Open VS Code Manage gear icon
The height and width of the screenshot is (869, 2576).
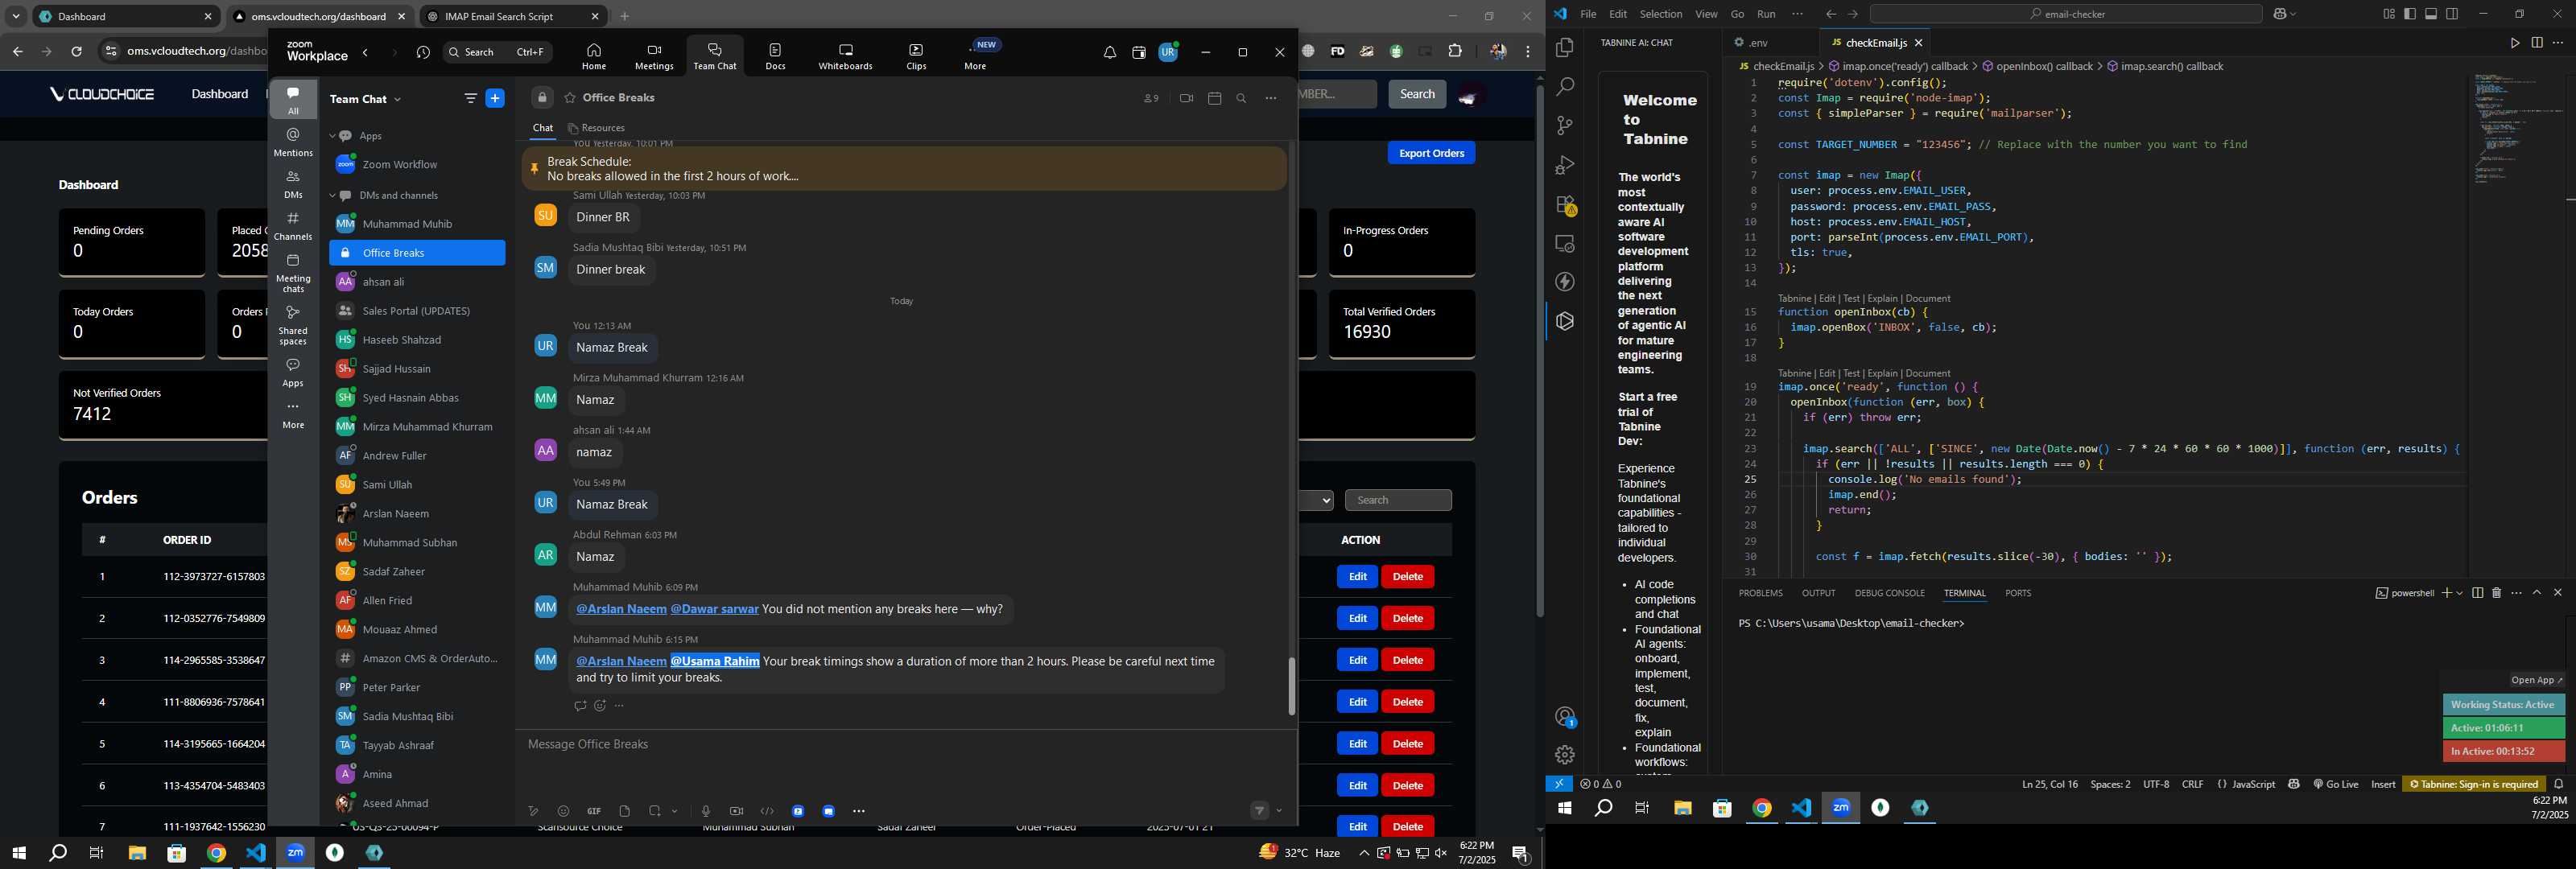1565,755
